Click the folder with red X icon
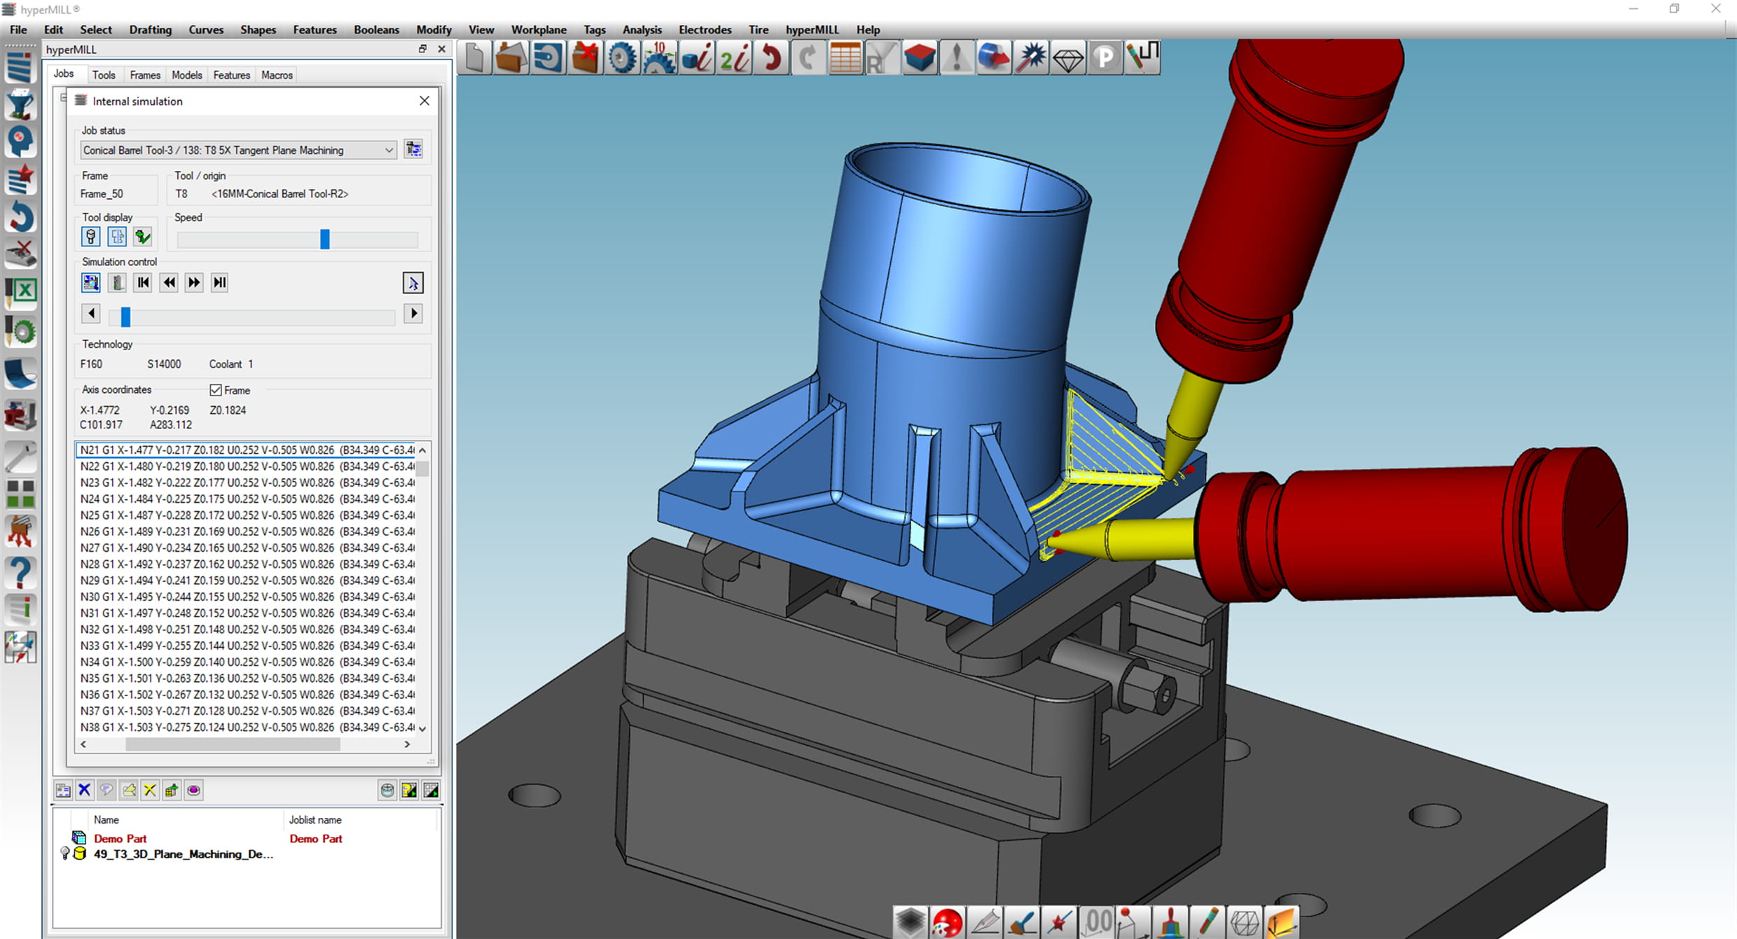 585,57
